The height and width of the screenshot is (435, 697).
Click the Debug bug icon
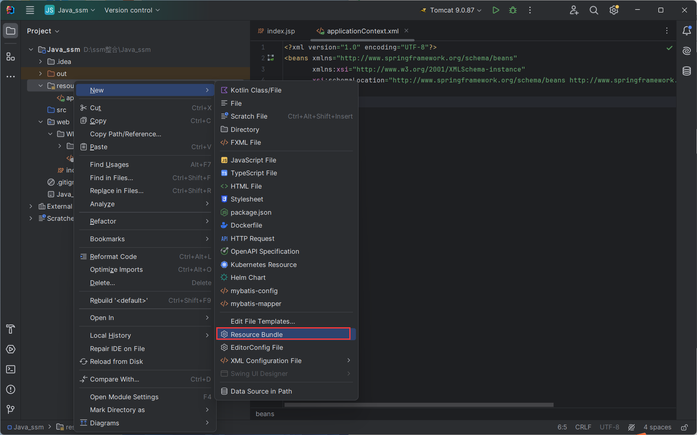(513, 10)
